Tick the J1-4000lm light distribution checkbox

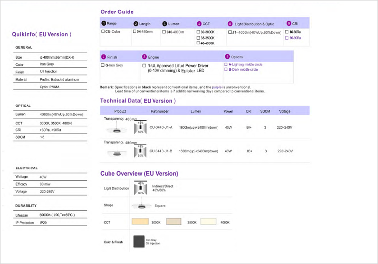(230, 32)
